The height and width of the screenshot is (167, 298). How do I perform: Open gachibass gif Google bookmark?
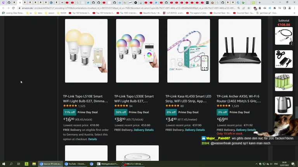(267, 13)
